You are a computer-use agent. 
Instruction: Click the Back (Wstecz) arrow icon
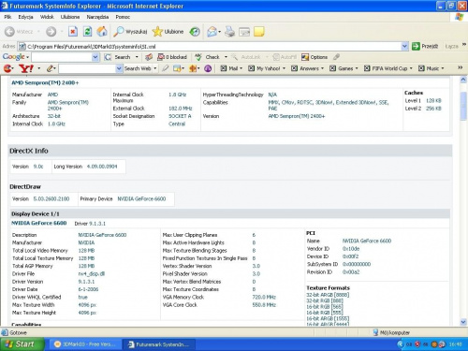[x=9, y=32]
